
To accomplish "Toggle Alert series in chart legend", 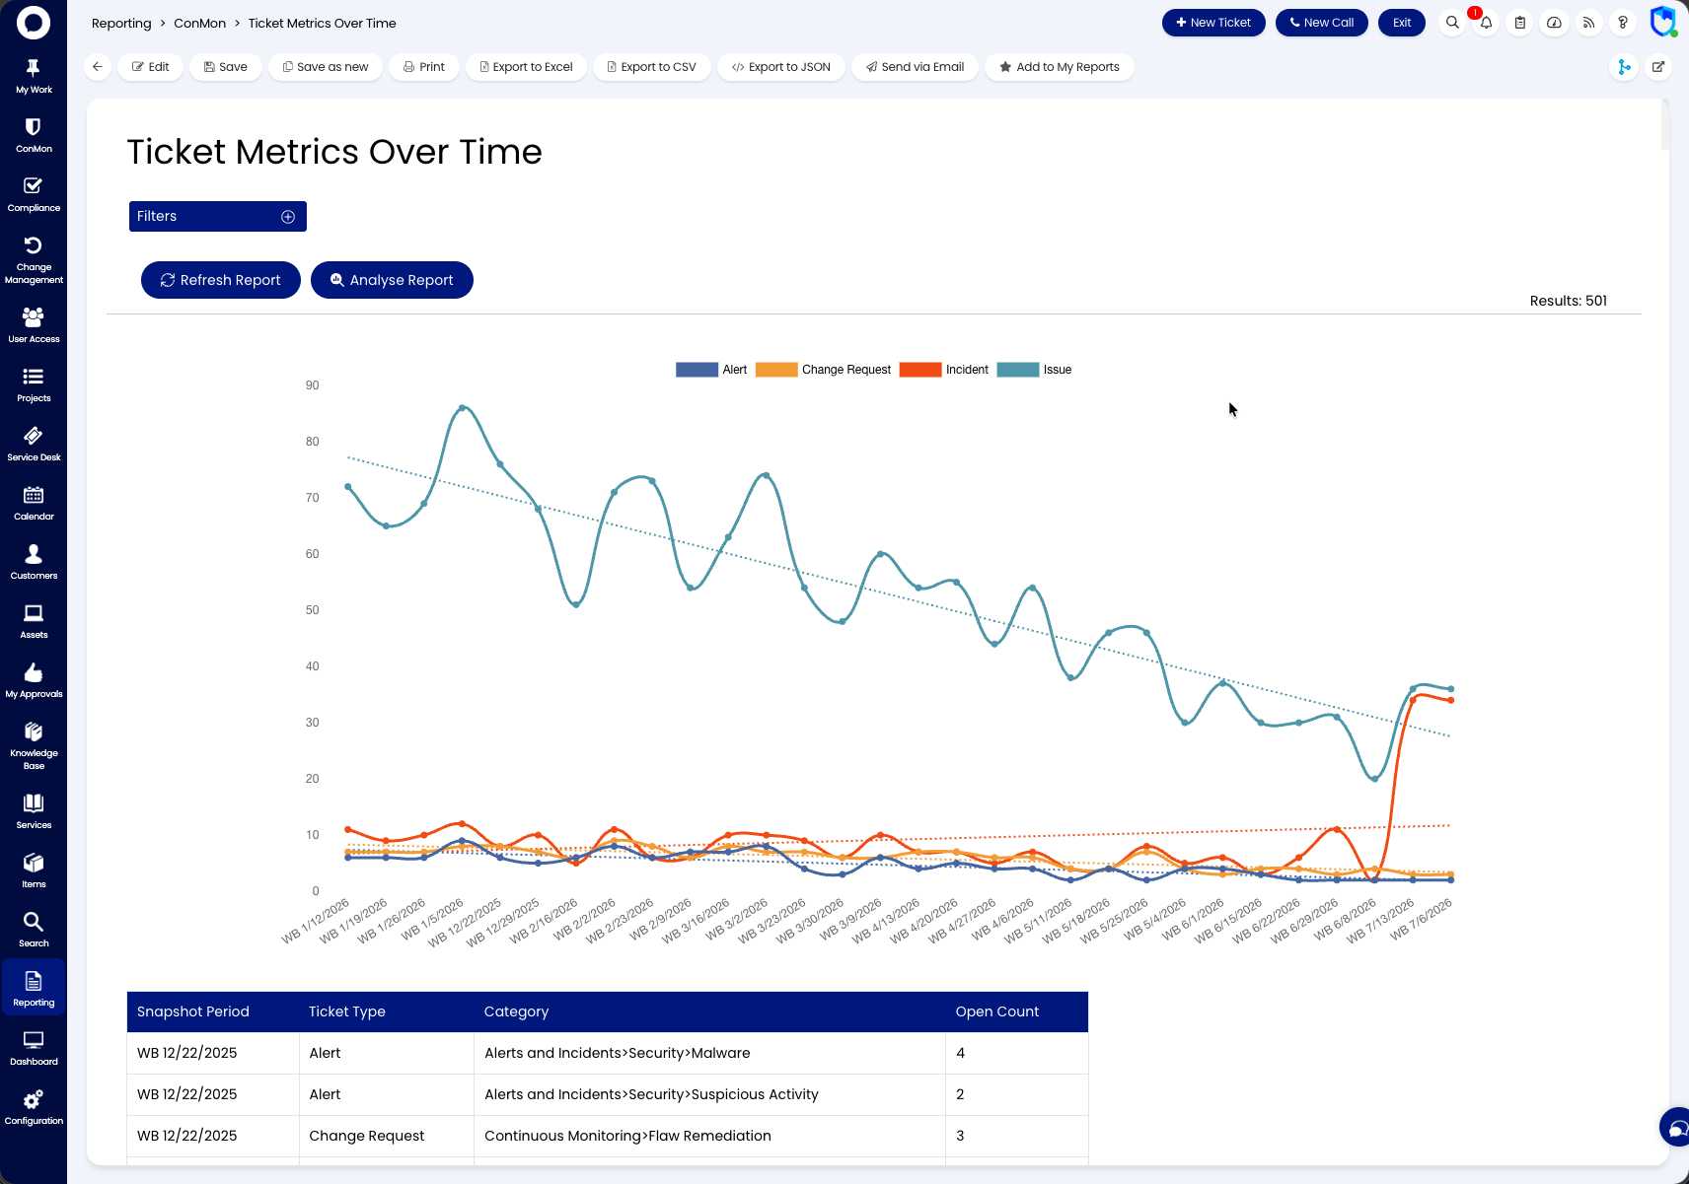I will point(711,370).
